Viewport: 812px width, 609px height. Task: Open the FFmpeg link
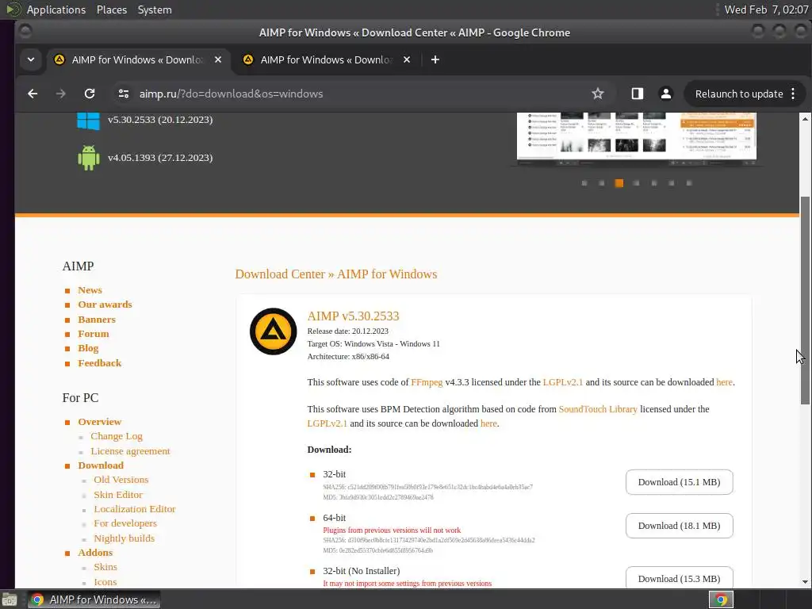pyautogui.click(x=427, y=382)
